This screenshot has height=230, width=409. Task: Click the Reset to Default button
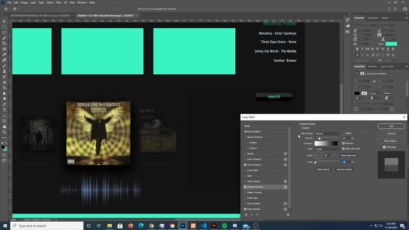[x=344, y=169]
